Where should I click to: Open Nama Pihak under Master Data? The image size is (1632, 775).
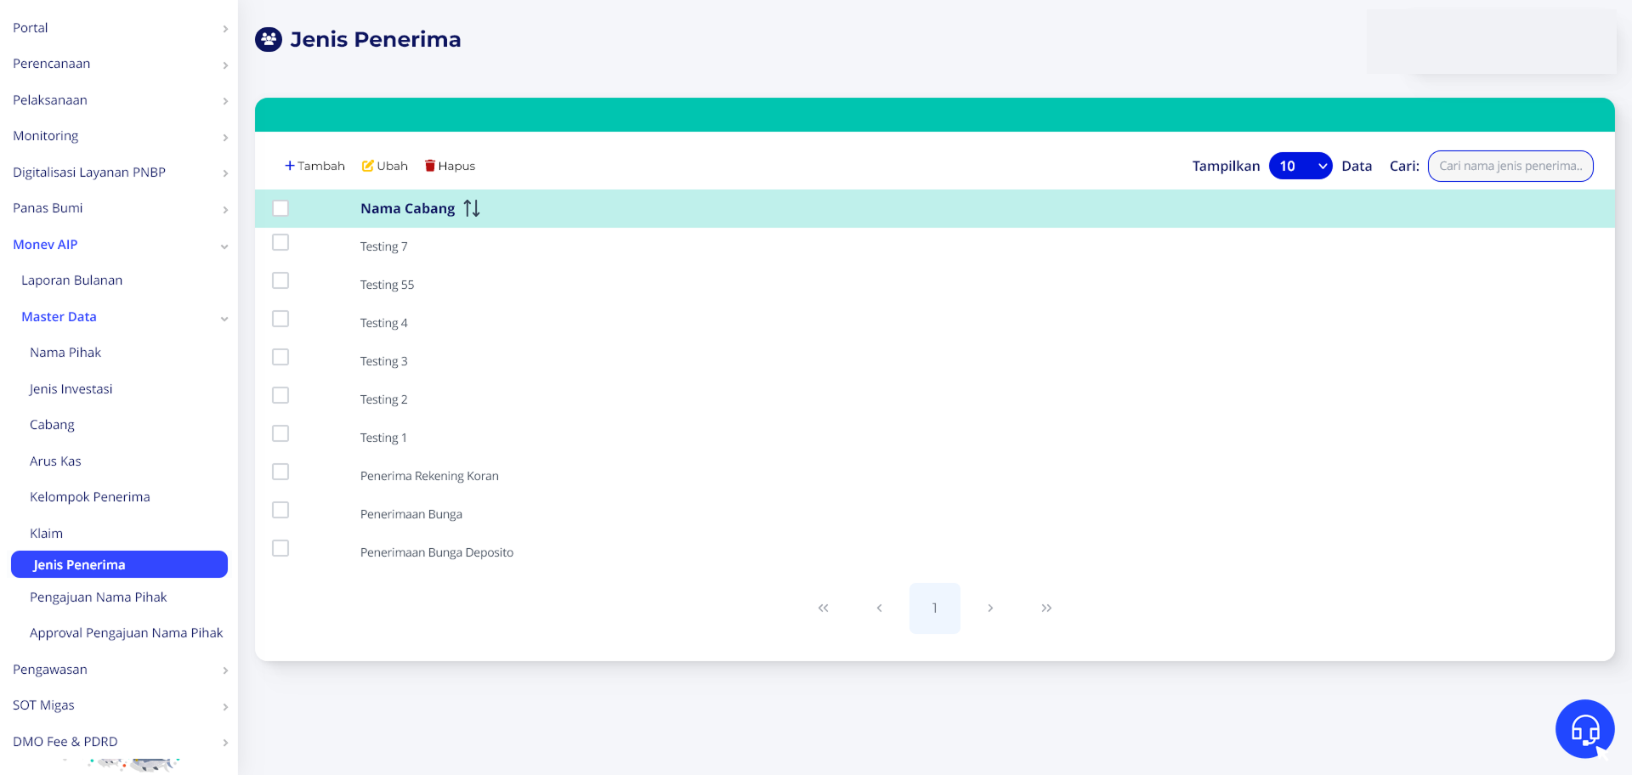click(65, 353)
